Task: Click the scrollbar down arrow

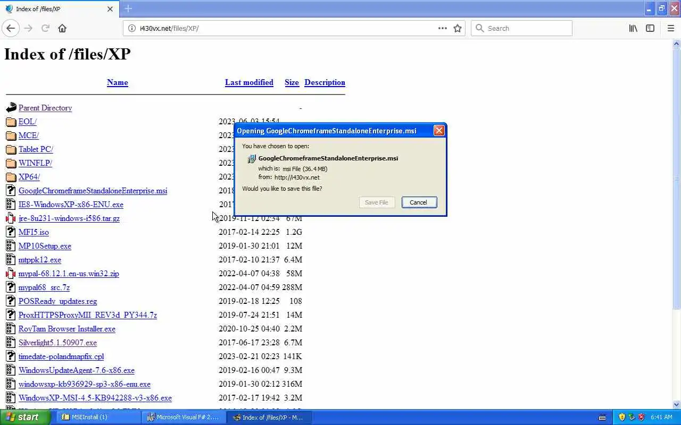Action: (676, 404)
